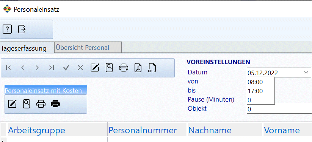The image size is (312, 142).
Task: Click the von time field
Action: coord(261,82)
